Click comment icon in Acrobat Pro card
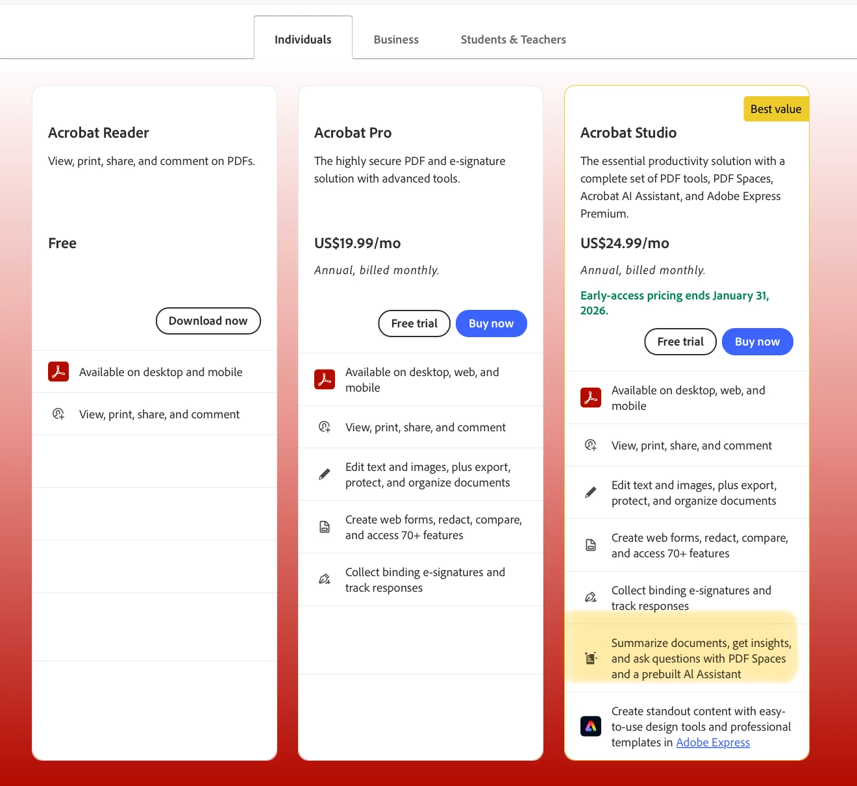The height and width of the screenshot is (786, 857). [325, 427]
